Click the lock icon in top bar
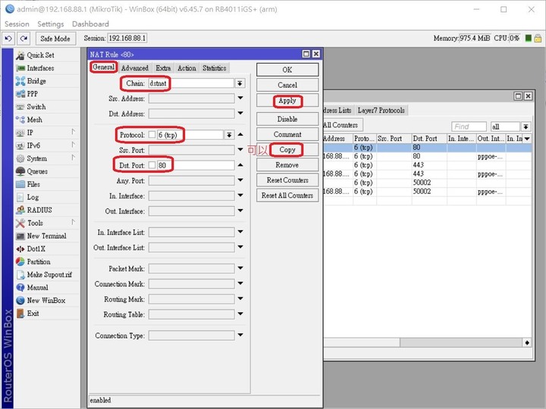This screenshot has width=546, height=409. (538, 39)
